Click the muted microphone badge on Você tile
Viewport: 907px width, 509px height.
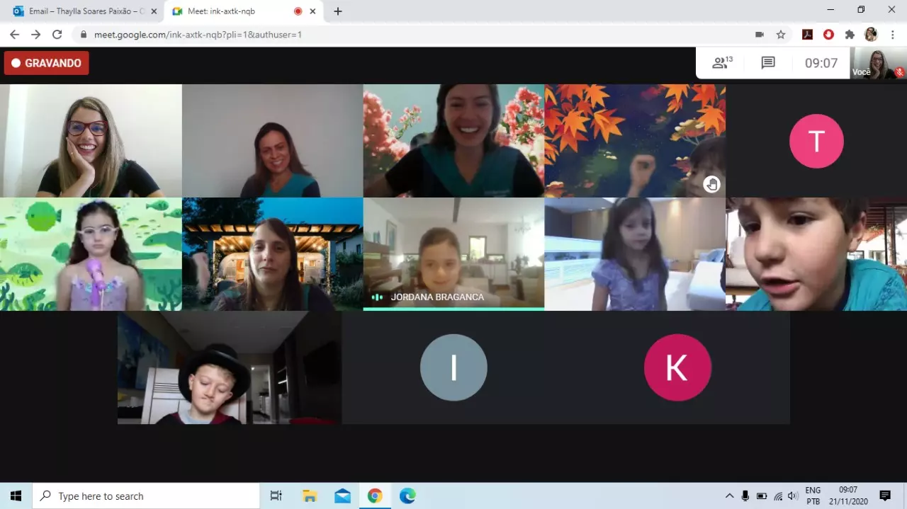tap(899, 72)
